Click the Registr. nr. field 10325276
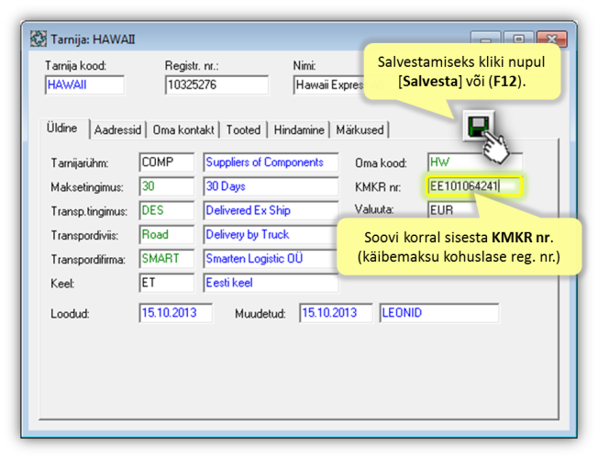Screen dimensions: 598x459 click(x=216, y=85)
